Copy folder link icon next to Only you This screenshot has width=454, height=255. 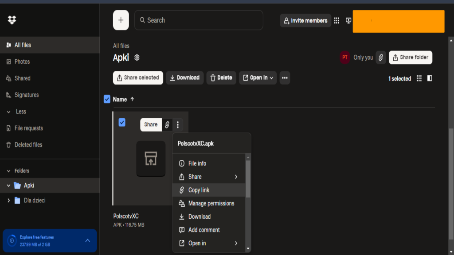coord(381,57)
